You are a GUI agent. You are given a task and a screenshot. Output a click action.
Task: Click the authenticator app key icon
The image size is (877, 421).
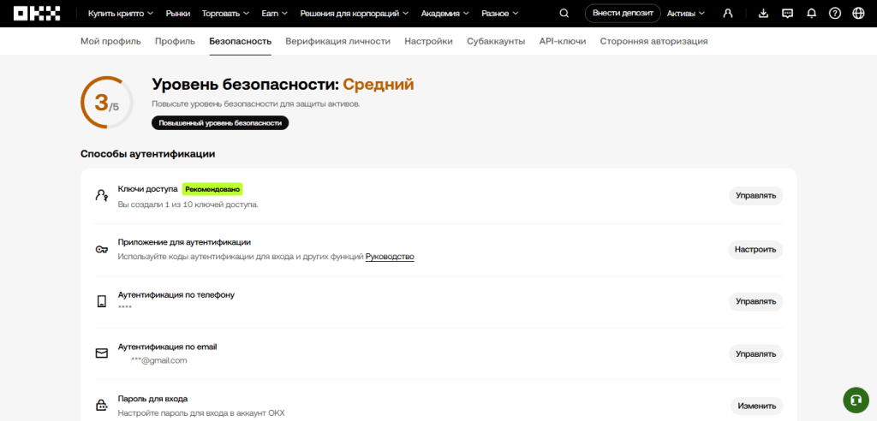(101, 249)
